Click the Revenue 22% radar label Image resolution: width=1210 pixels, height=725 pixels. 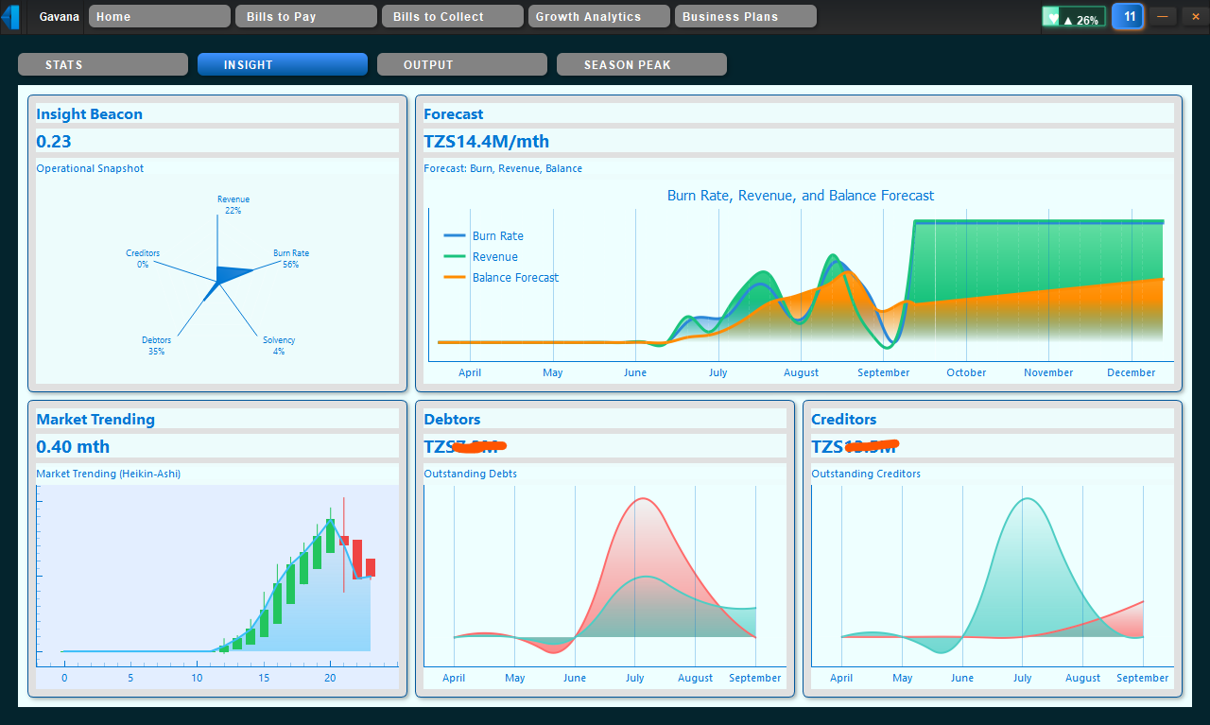pos(233,205)
